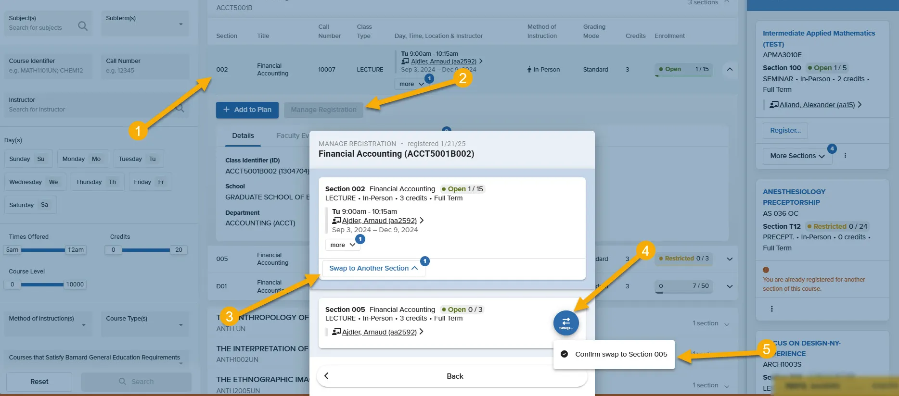Open the three-dot menu beside More Sections
Image resolution: width=899 pixels, height=396 pixels.
845,155
